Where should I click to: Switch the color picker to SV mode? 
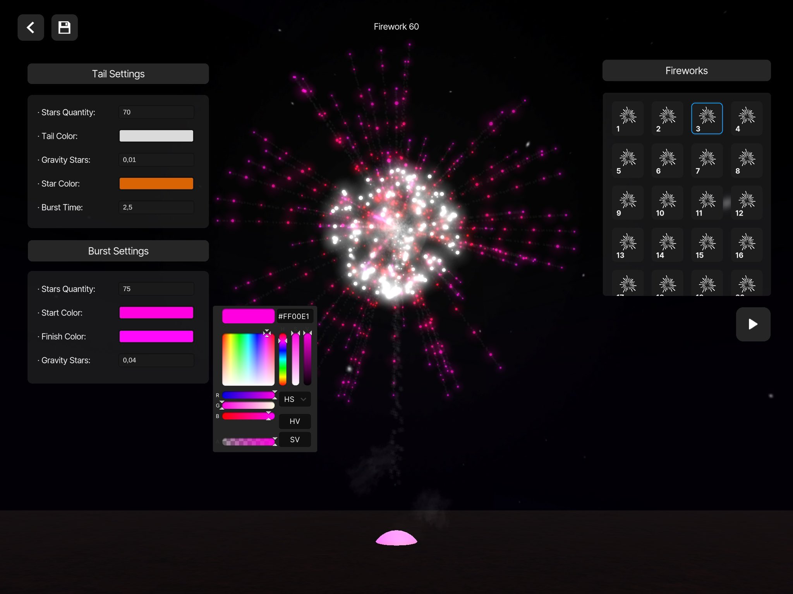294,439
